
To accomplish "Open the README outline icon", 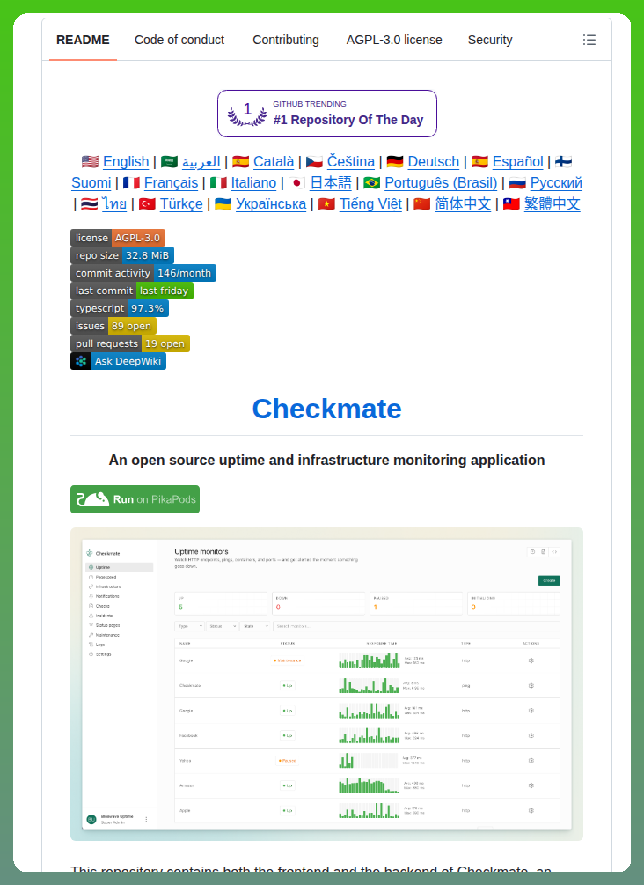I will [589, 40].
